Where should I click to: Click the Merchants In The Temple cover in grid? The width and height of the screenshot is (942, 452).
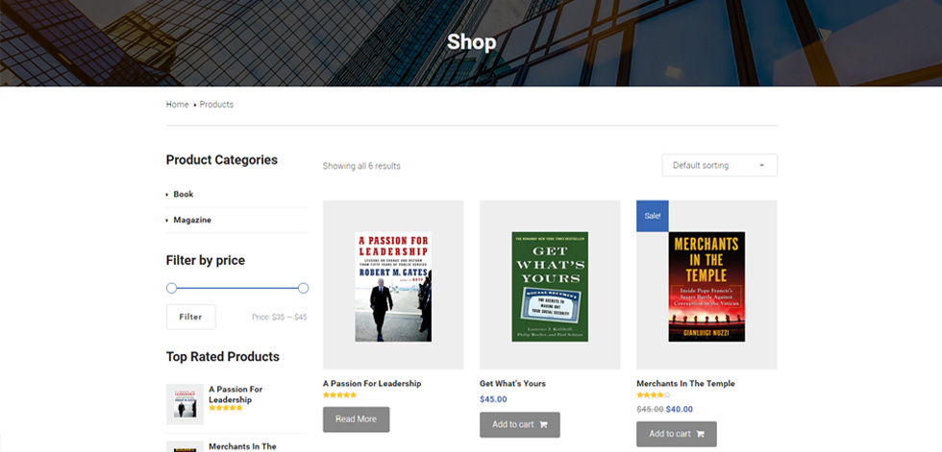[706, 287]
